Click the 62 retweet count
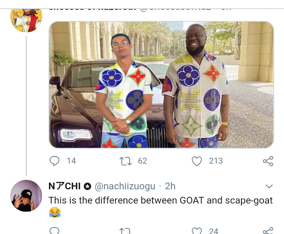The width and height of the screenshot is (284, 234). [142, 161]
